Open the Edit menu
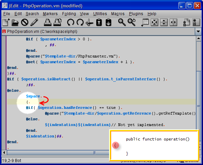Viewport: 203px width, 165px height. point(18,14)
